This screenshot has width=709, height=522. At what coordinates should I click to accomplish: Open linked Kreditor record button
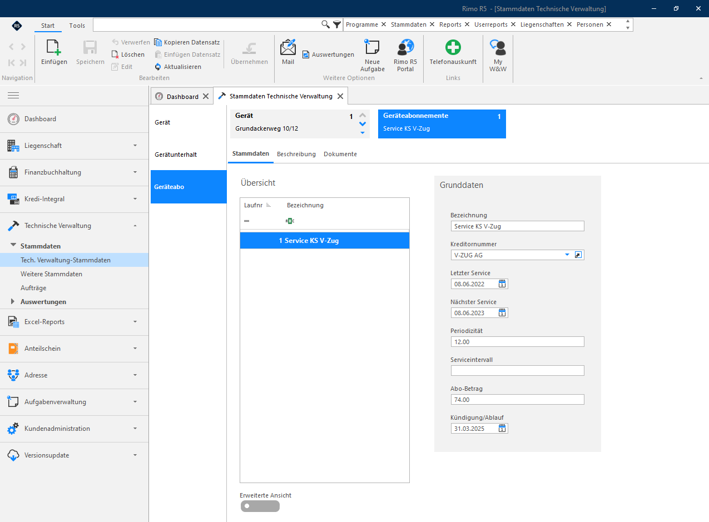point(578,255)
